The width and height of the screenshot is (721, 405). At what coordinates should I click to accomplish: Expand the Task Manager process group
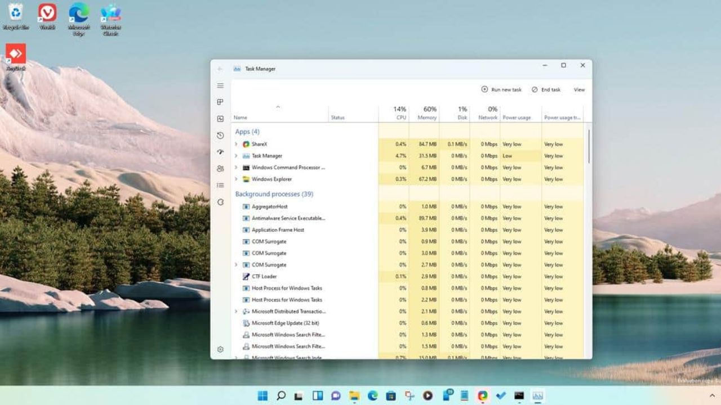[x=236, y=156]
